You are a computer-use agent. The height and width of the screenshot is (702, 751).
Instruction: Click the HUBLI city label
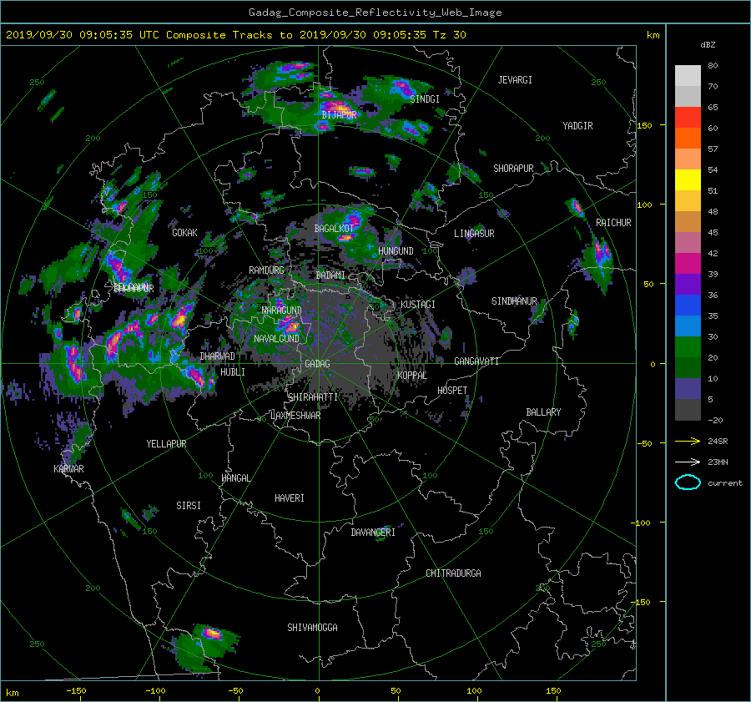tap(233, 371)
